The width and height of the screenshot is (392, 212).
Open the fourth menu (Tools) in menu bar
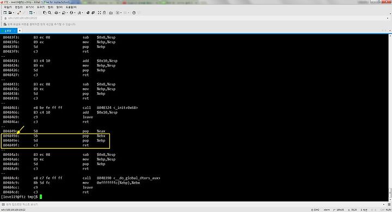click(x=41, y=7)
